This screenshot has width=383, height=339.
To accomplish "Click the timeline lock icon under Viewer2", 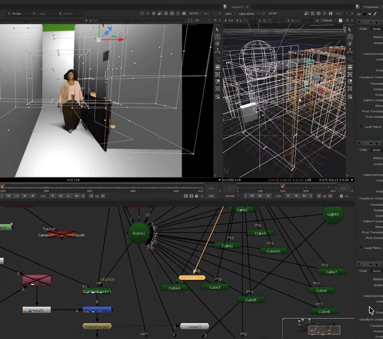I will 341,196.
